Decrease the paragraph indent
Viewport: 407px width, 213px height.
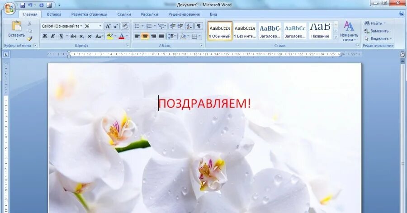pyautogui.click(x=173, y=26)
